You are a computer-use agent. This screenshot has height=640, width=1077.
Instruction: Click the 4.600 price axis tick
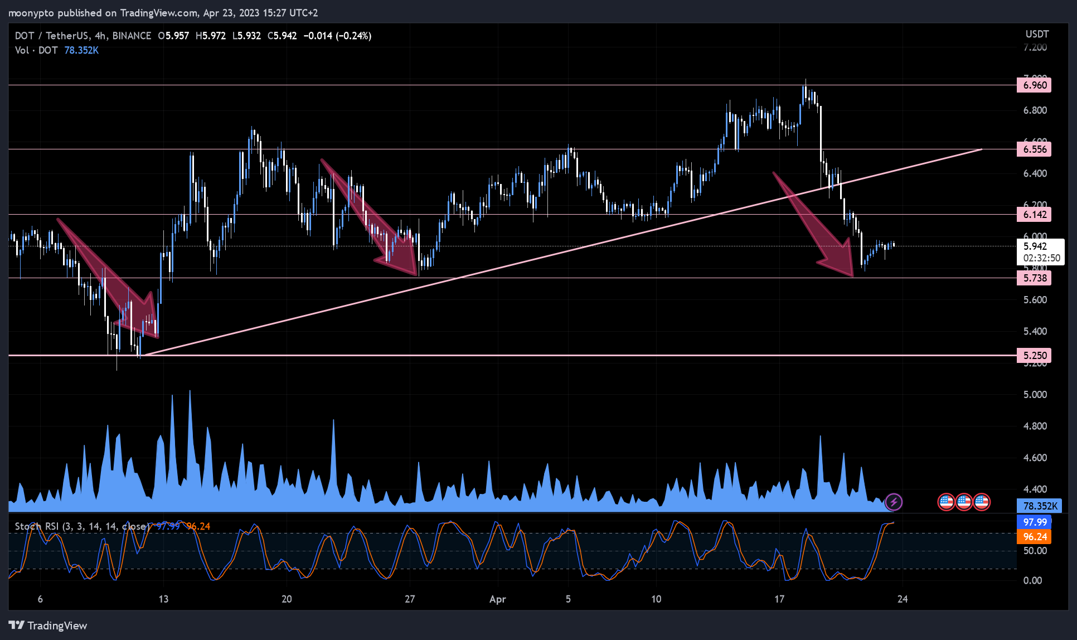click(x=1035, y=458)
